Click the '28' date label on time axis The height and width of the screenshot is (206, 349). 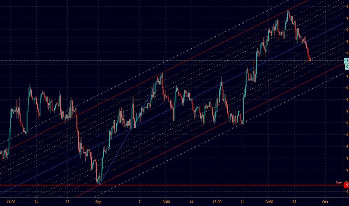pyautogui.click(x=294, y=202)
